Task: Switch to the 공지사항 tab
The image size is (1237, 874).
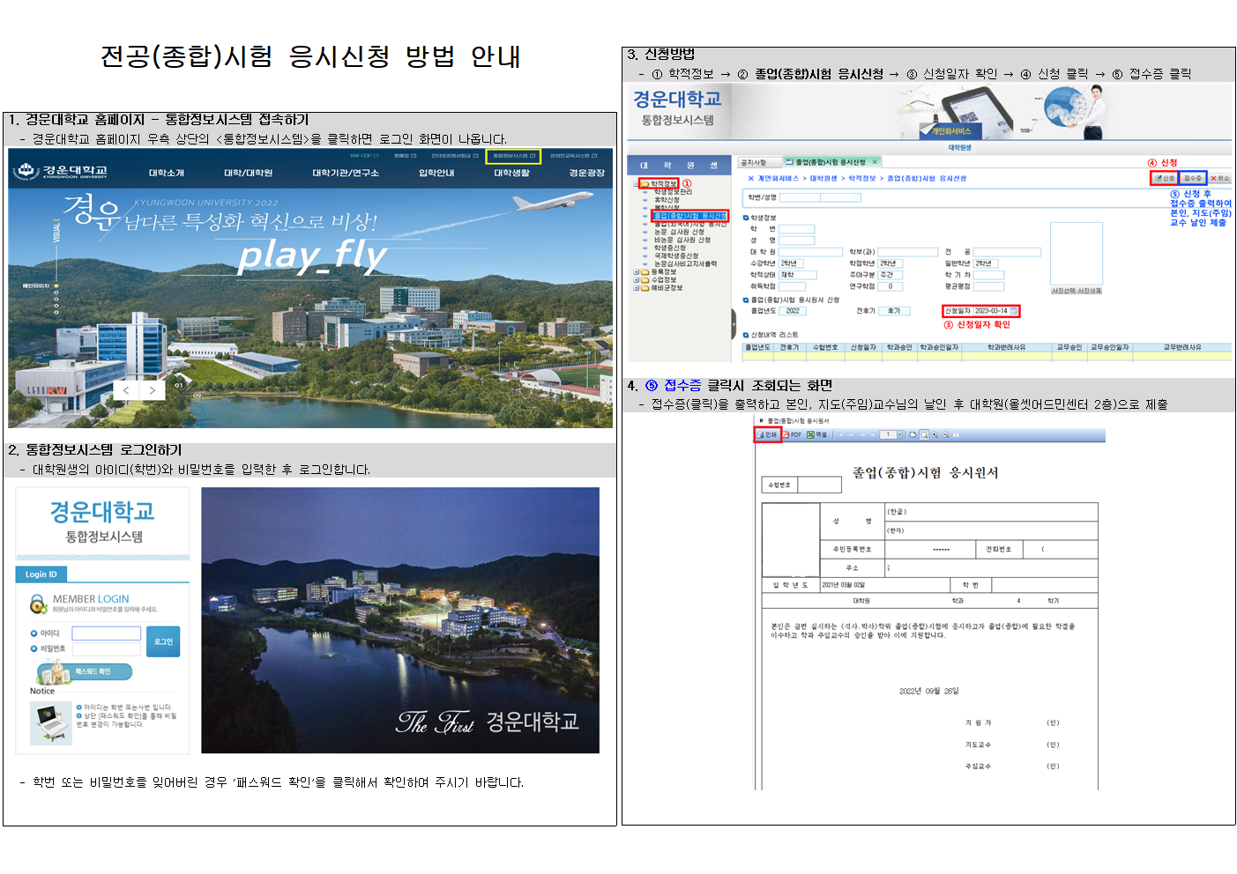Action: point(755,162)
